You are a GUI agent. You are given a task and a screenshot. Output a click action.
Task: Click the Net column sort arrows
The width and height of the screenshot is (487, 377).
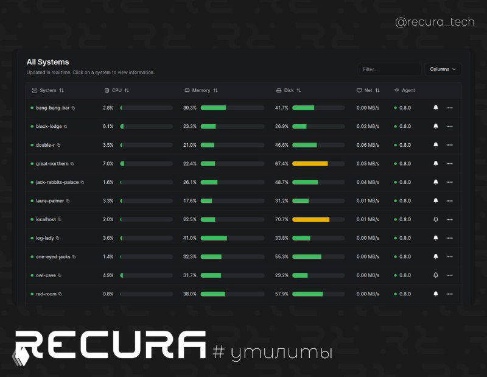click(377, 90)
